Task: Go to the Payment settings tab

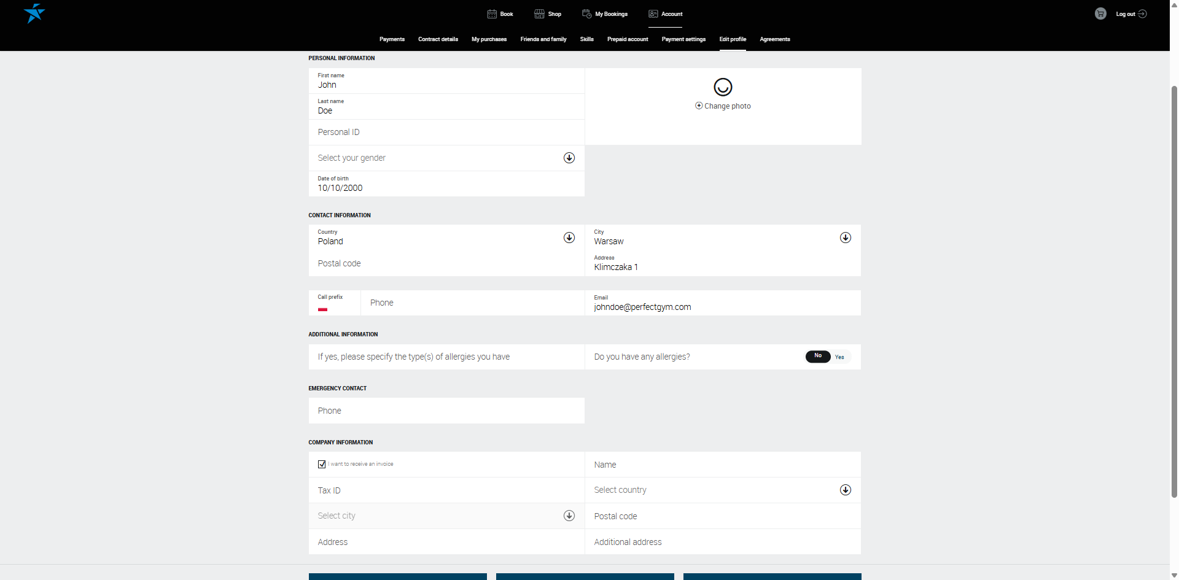Action: (x=683, y=39)
